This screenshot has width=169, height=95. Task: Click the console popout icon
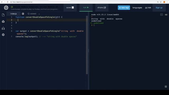click(x=161, y=15)
